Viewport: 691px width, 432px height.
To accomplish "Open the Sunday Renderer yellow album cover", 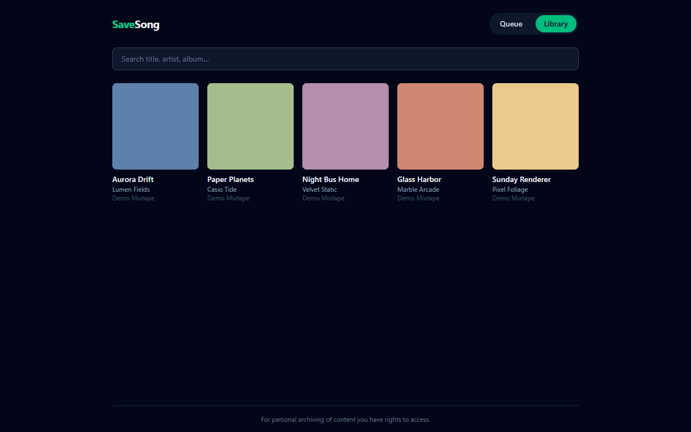I will (x=536, y=126).
